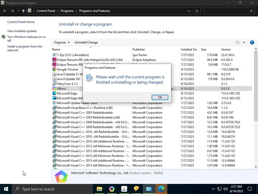Click the large MEmu logo in details pane
The image size is (258, 194).
(61, 176)
